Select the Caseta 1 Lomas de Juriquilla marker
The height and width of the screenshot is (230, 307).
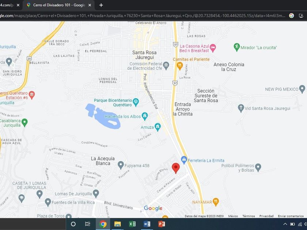click(x=39, y=194)
